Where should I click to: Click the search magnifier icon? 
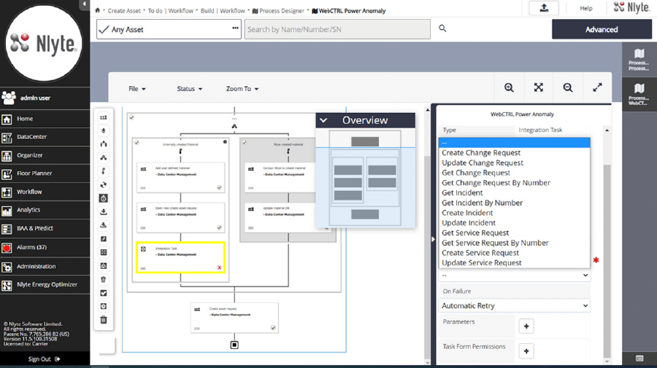[442, 29]
